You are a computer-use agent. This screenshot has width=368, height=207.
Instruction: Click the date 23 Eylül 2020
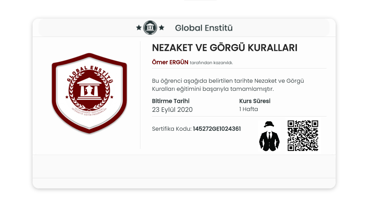click(x=172, y=110)
